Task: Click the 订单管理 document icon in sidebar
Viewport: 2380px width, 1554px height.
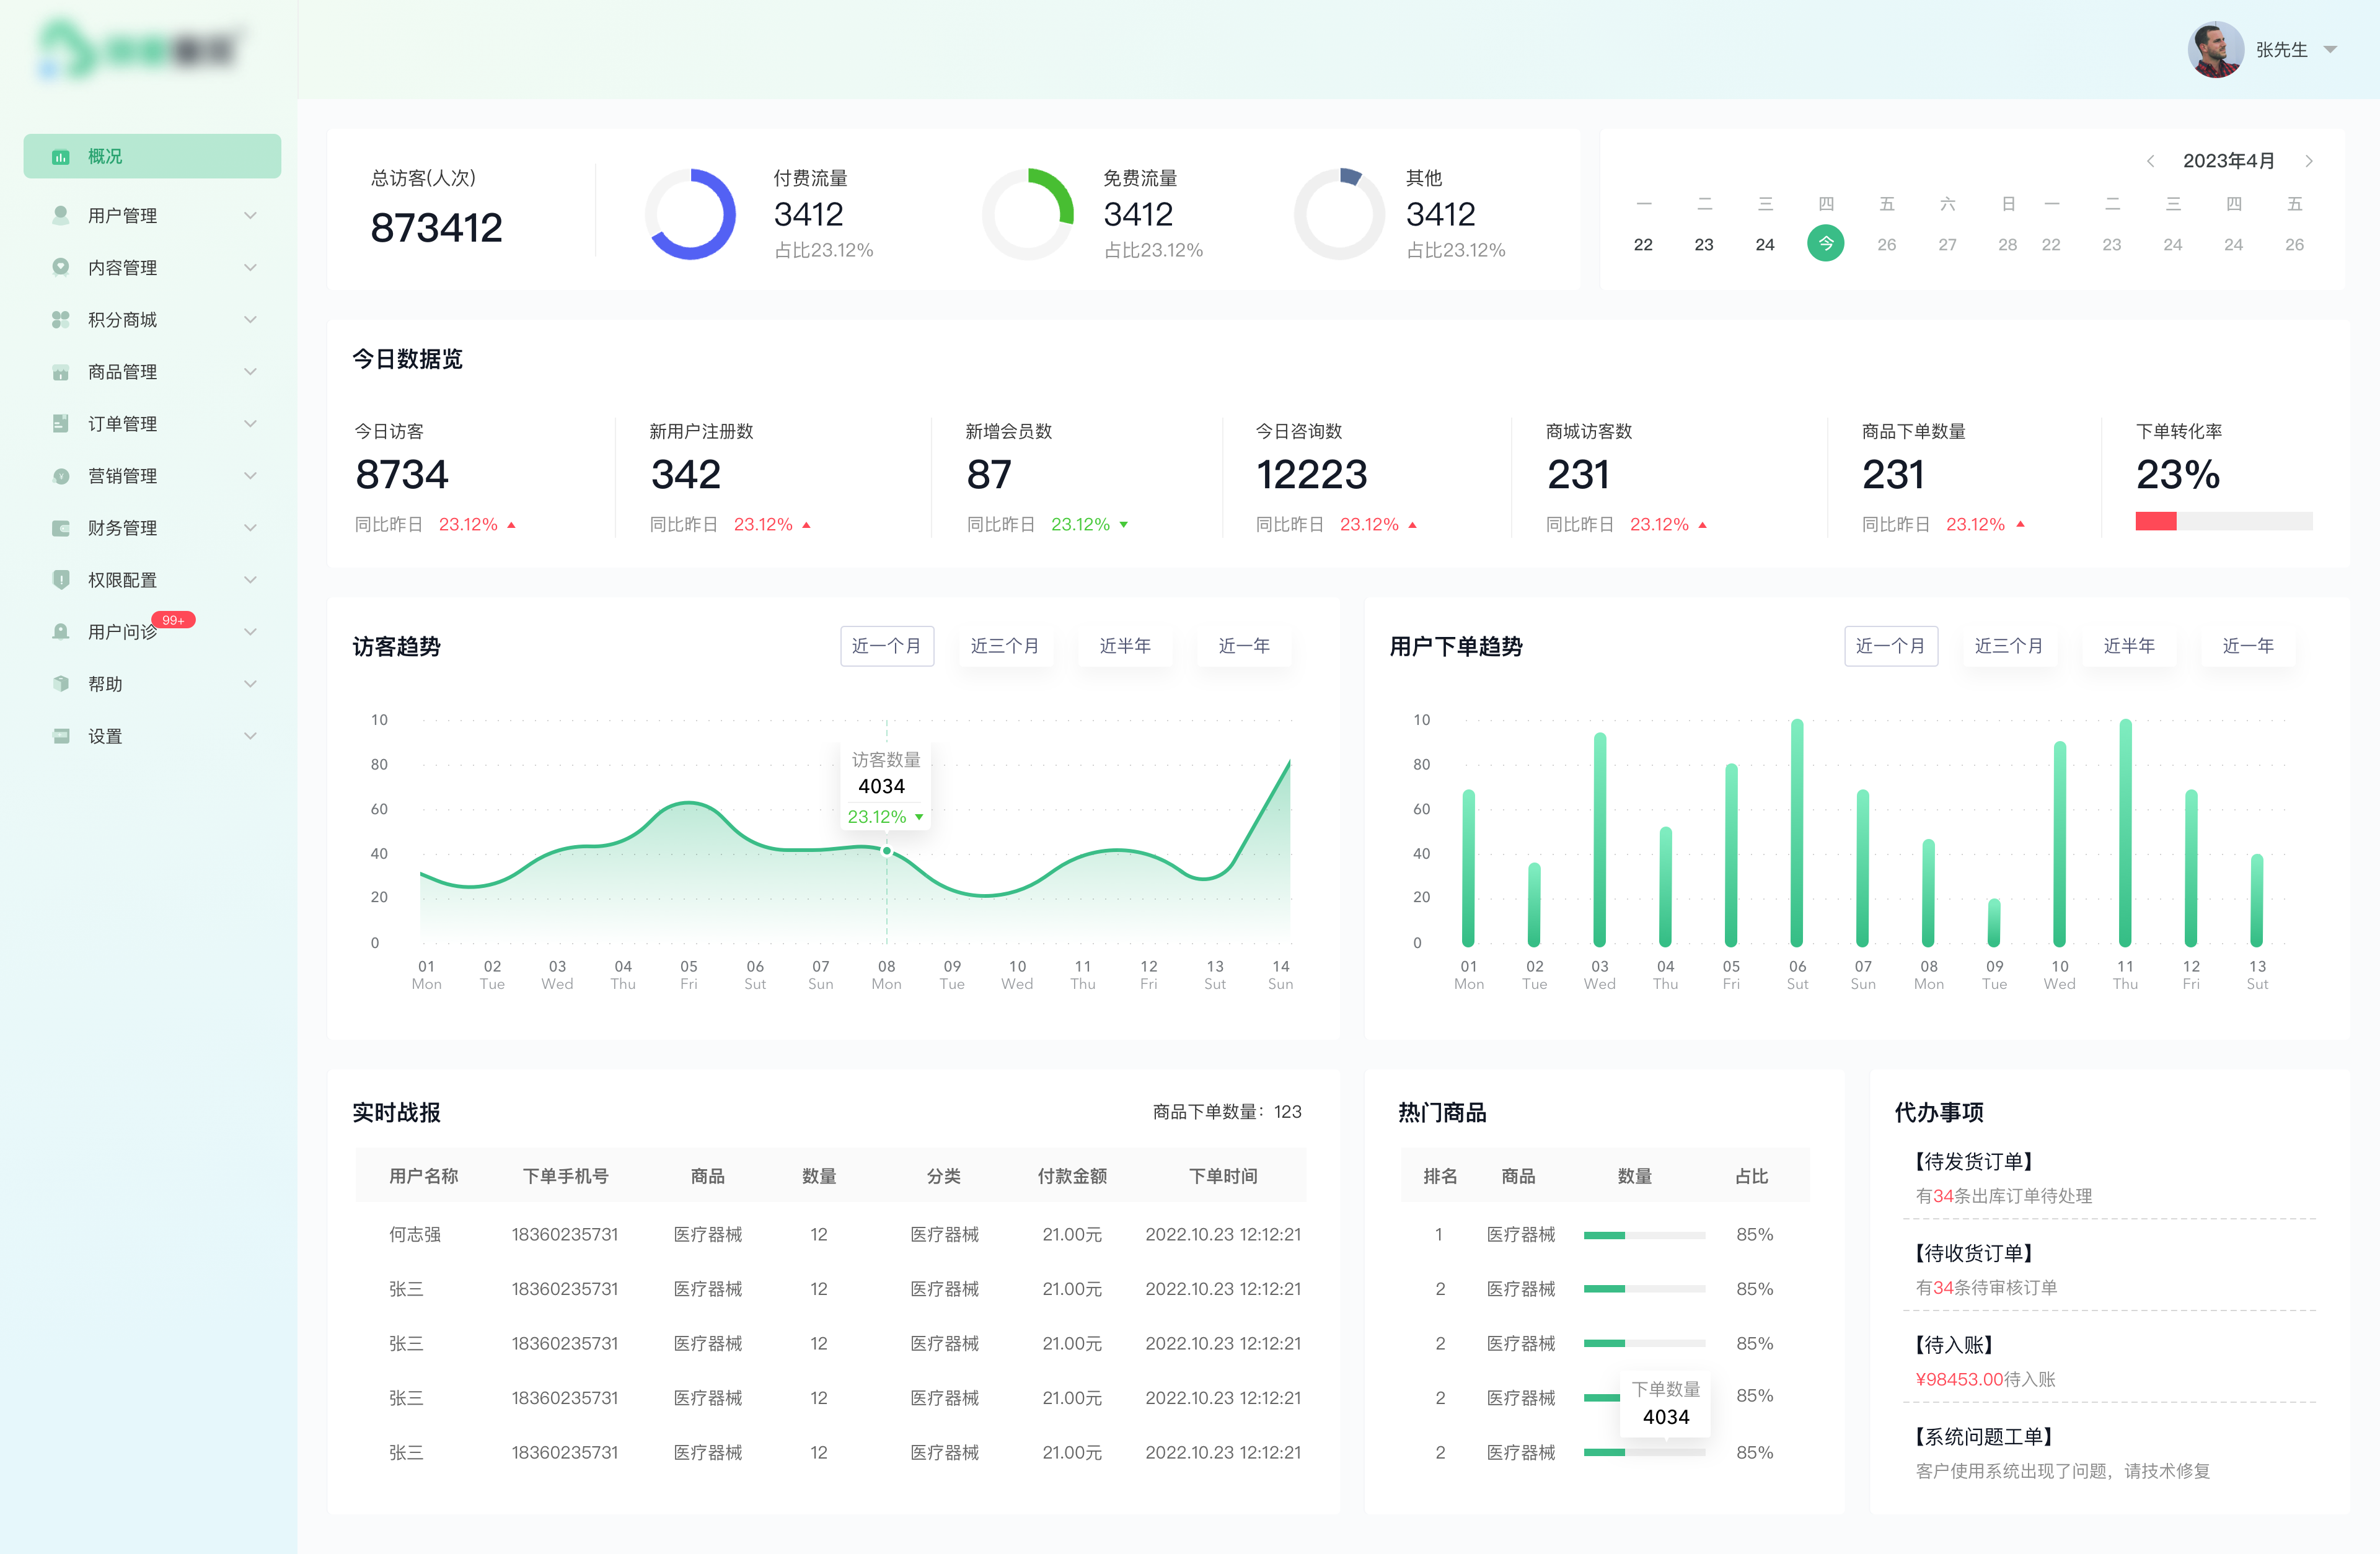Action: click(61, 424)
